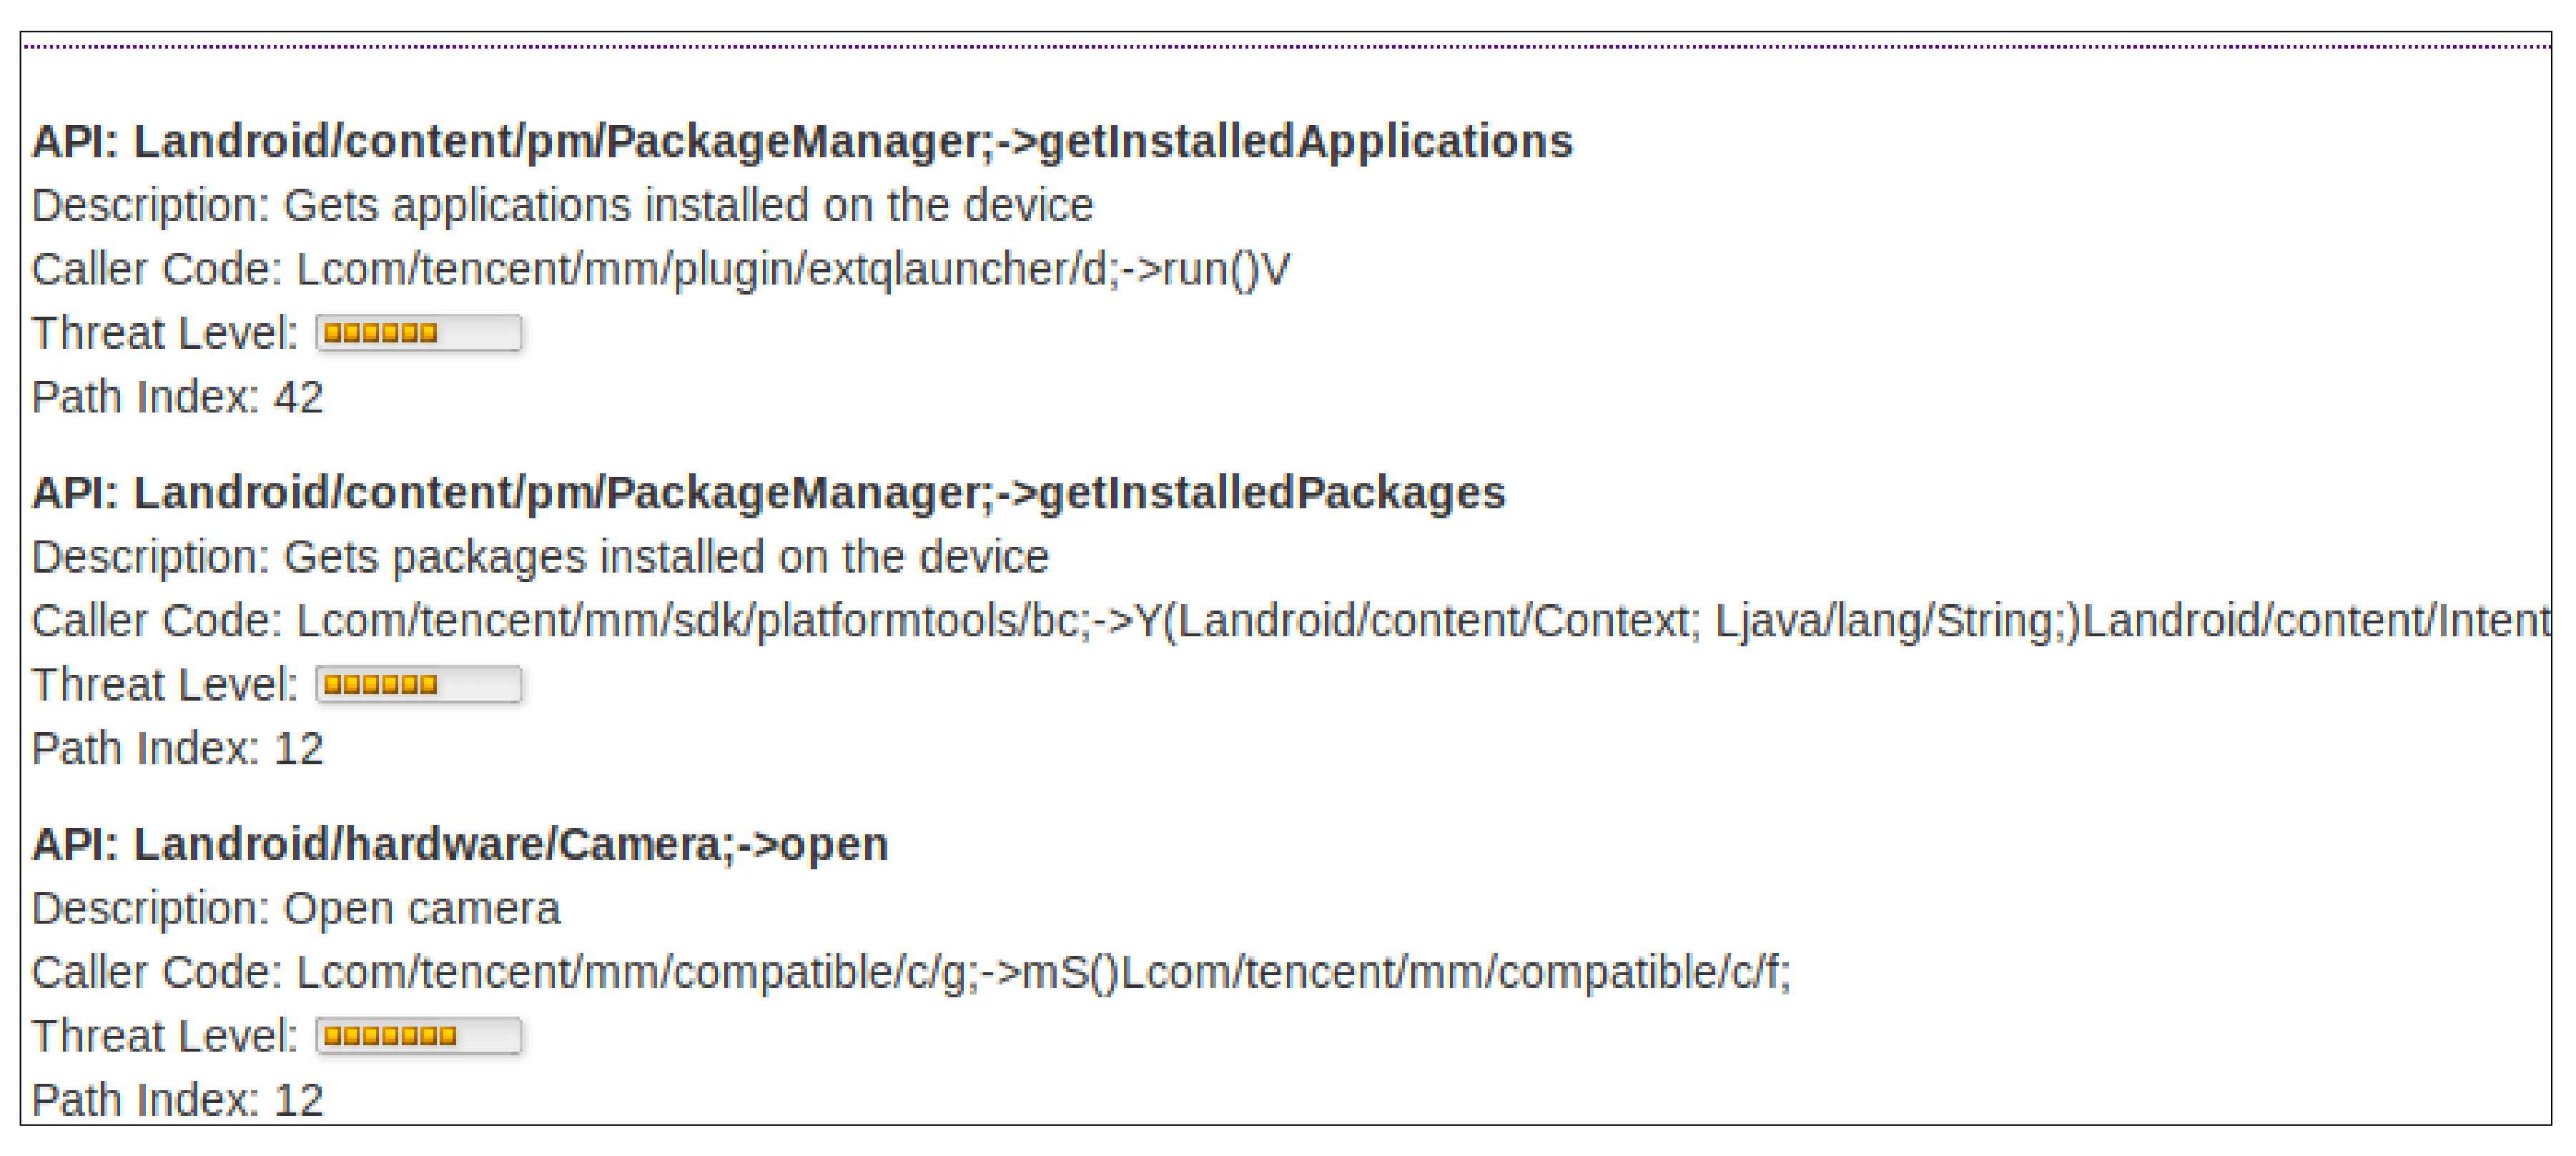The height and width of the screenshot is (1156, 2576).
Task: Click the purple dotted divider line
Action: [x=1286, y=46]
